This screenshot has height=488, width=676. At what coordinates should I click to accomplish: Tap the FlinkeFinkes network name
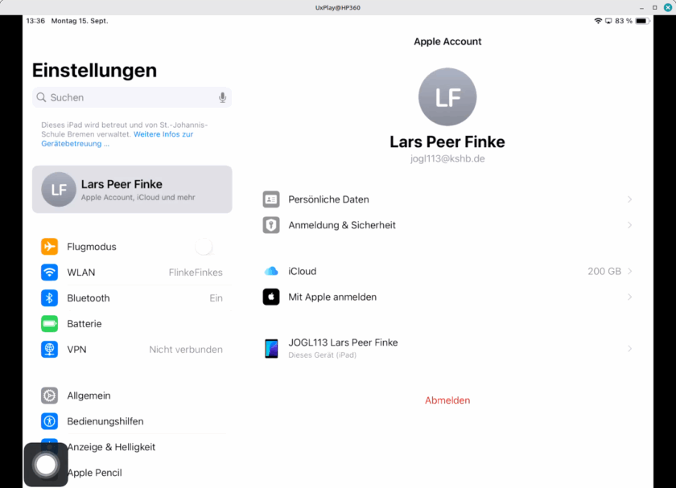coord(196,273)
